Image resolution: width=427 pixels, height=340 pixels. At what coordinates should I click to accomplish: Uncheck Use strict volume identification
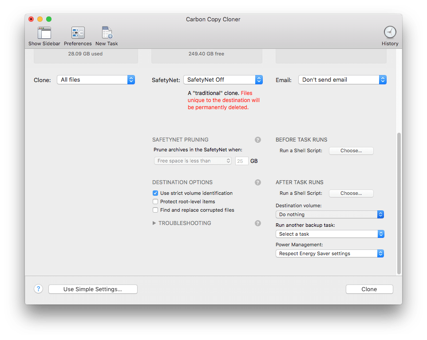coord(155,193)
